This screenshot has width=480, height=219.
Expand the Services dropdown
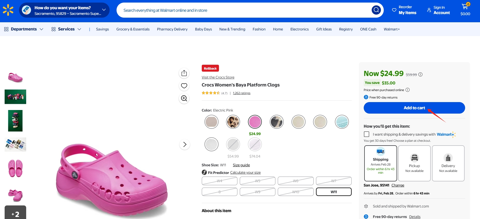click(x=79, y=29)
